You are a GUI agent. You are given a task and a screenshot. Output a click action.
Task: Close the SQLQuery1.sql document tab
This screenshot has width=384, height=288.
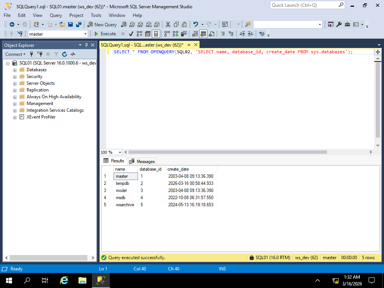coord(196,45)
